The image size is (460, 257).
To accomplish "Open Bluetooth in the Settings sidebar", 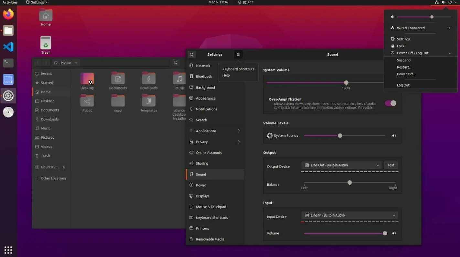I will click(215, 77).
